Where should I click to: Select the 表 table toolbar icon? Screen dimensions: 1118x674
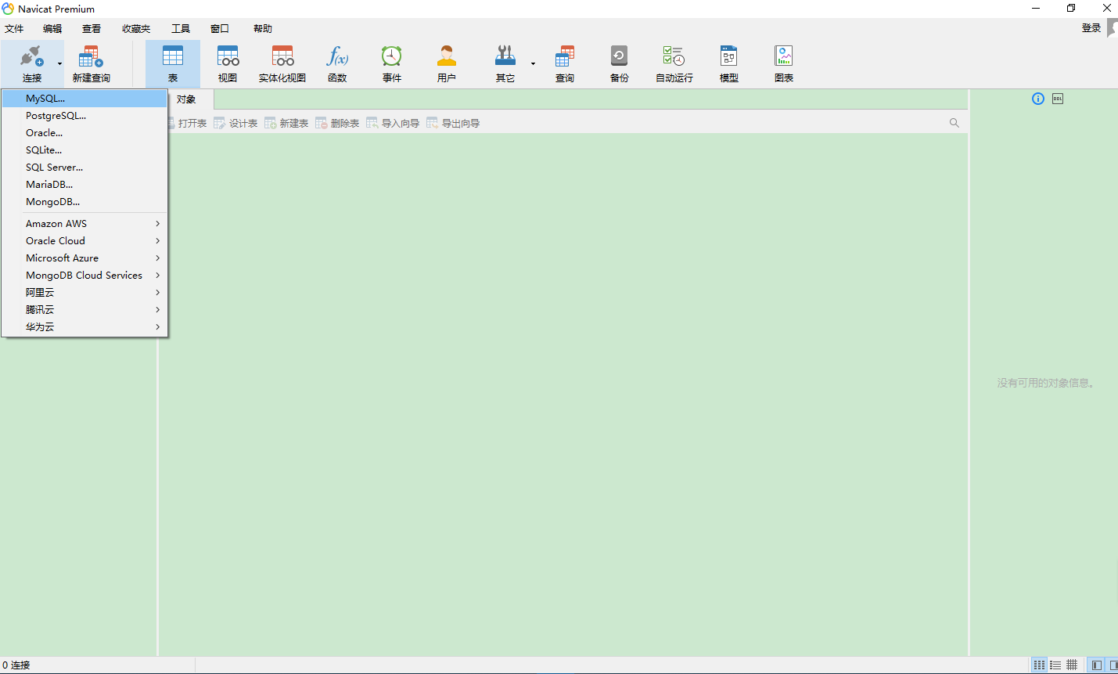(173, 56)
